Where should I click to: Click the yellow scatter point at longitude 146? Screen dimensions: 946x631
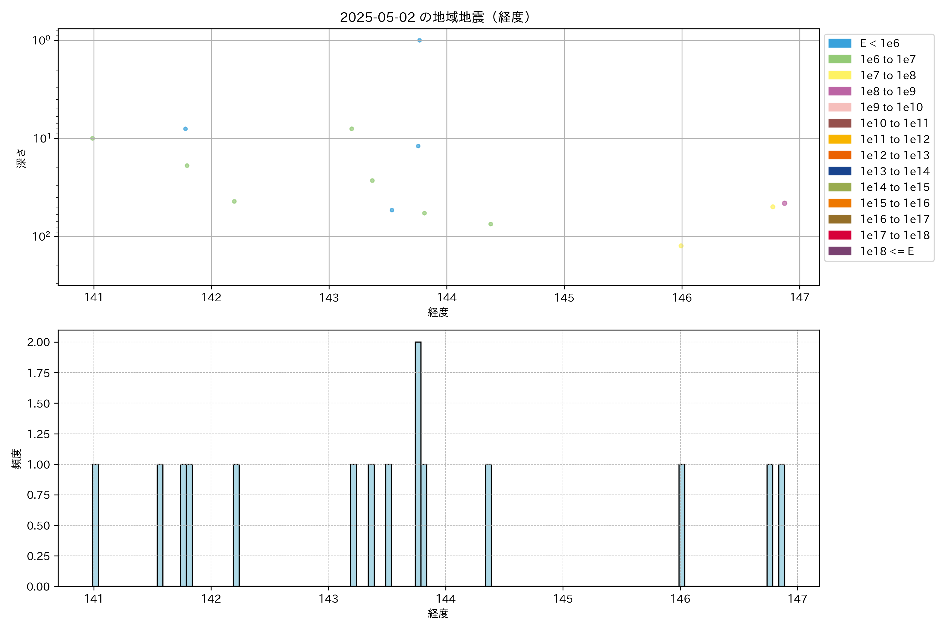pos(681,246)
